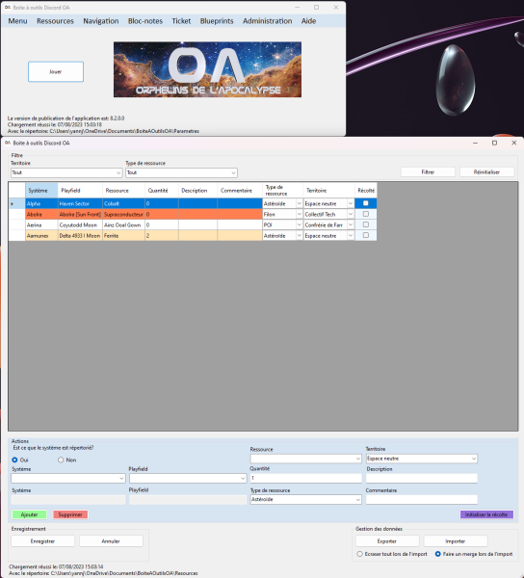Click the Description input field
This screenshot has width=524, height=578.
click(x=422, y=479)
